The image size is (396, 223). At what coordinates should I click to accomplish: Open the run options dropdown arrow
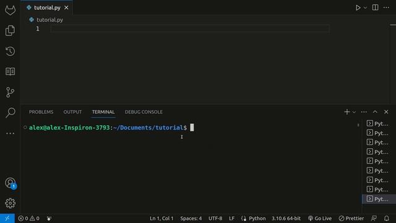[365, 7]
